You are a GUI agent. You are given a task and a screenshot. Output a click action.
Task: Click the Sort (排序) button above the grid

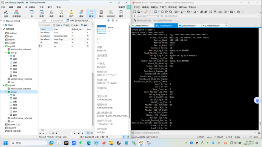74,25
